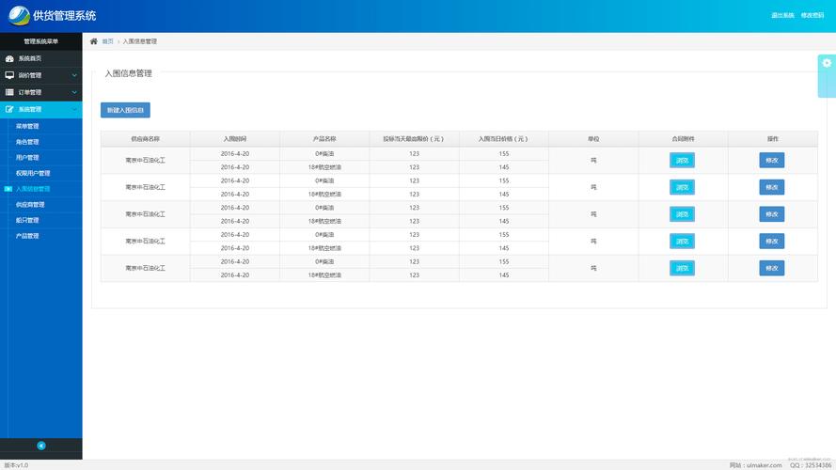This screenshot has width=836, height=470.
Task: Click 浏览 in the third table row
Action: [682, 214]
